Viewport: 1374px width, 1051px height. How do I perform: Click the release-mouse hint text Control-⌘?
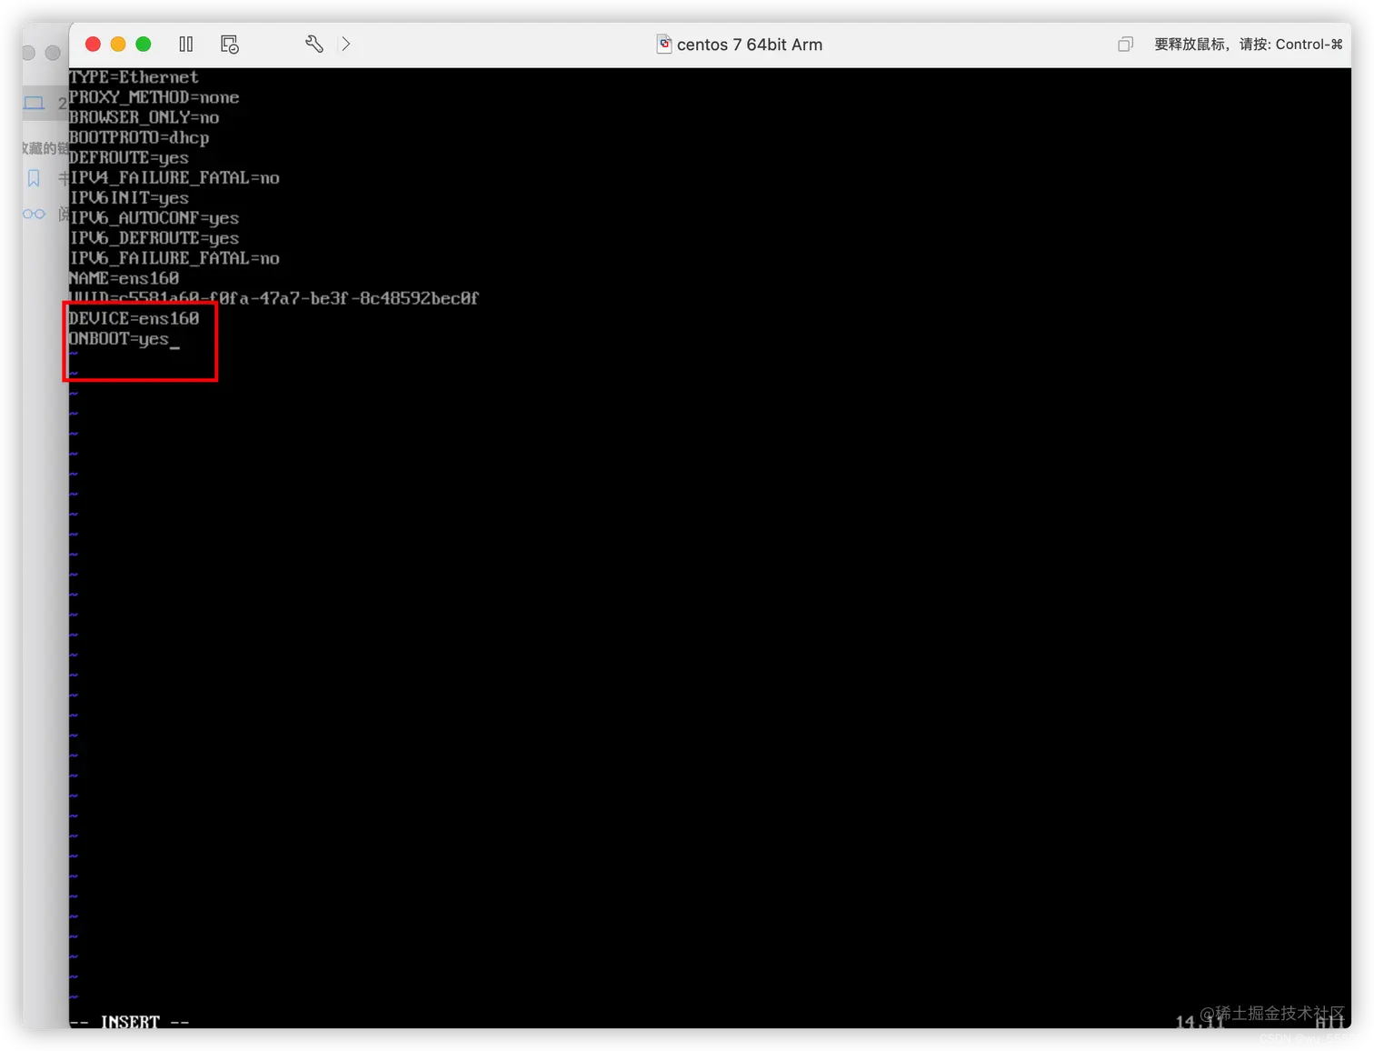(x=1248, y=44)
